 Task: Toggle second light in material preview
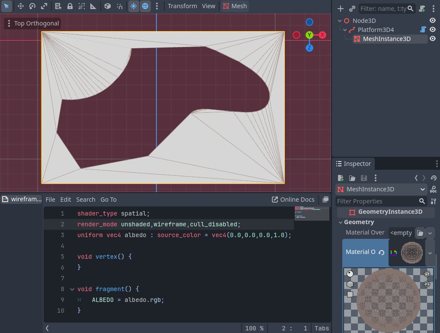point(427,284)
